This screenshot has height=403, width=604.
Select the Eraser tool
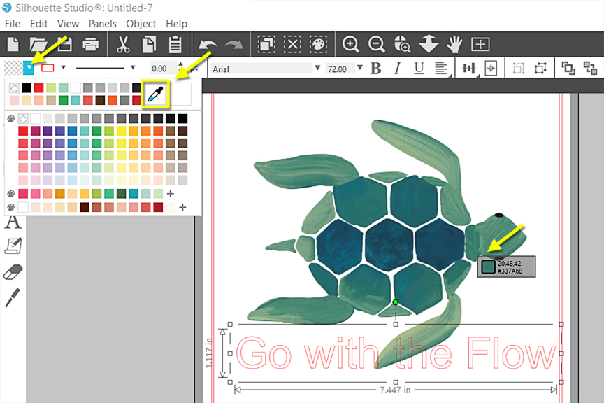click(13, 272)
